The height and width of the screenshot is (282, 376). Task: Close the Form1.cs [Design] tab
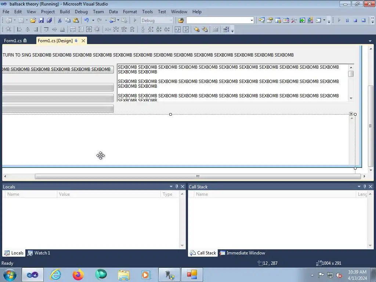(x=83, y=41)
